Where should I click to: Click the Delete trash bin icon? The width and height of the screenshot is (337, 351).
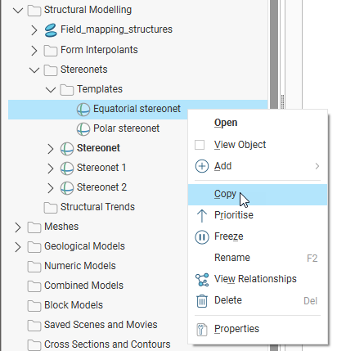point(202,301)
